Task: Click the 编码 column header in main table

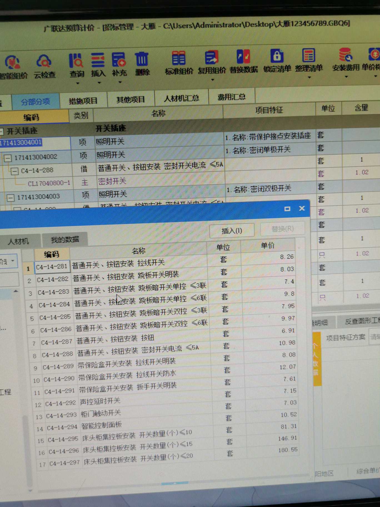Action: [31, 117]
